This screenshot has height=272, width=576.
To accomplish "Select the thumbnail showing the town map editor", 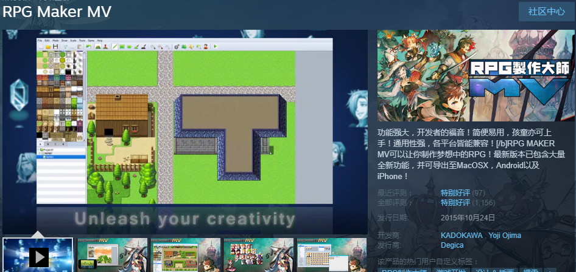I will pyautogui.click(x=185, y=255).
